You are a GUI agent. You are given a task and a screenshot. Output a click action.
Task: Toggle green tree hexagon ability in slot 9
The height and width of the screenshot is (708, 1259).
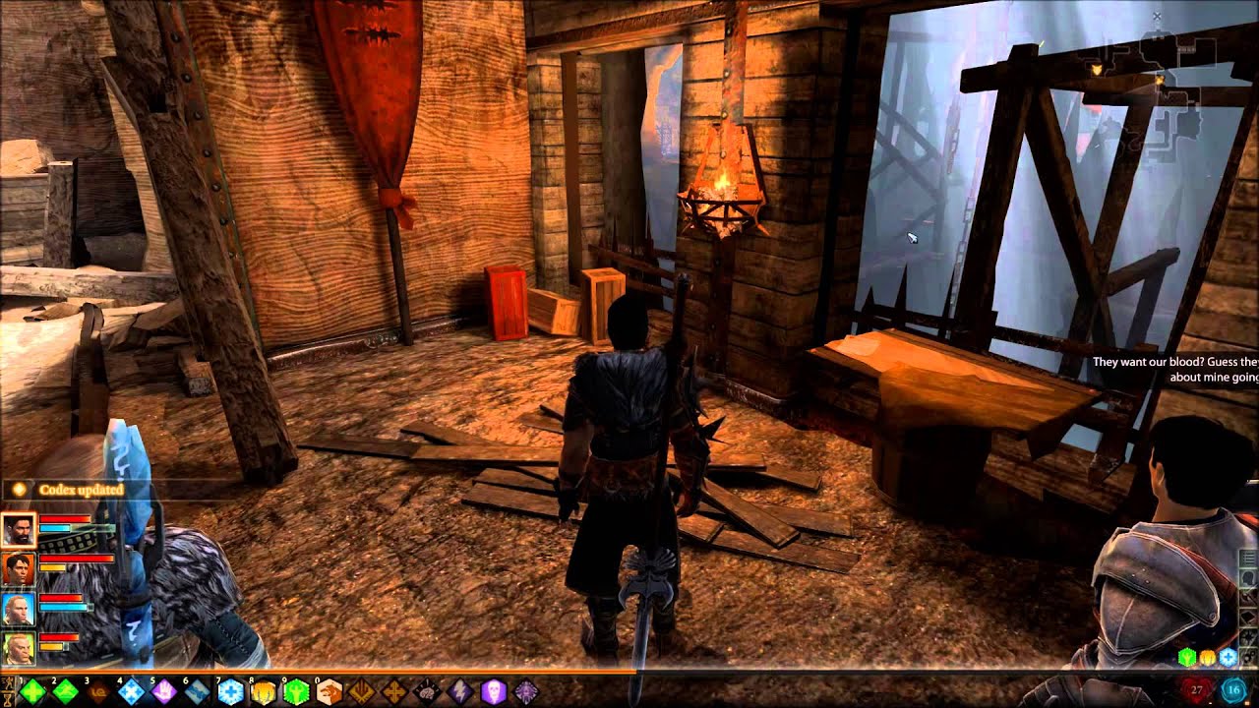pyautogui.click(x=296, y=692)
